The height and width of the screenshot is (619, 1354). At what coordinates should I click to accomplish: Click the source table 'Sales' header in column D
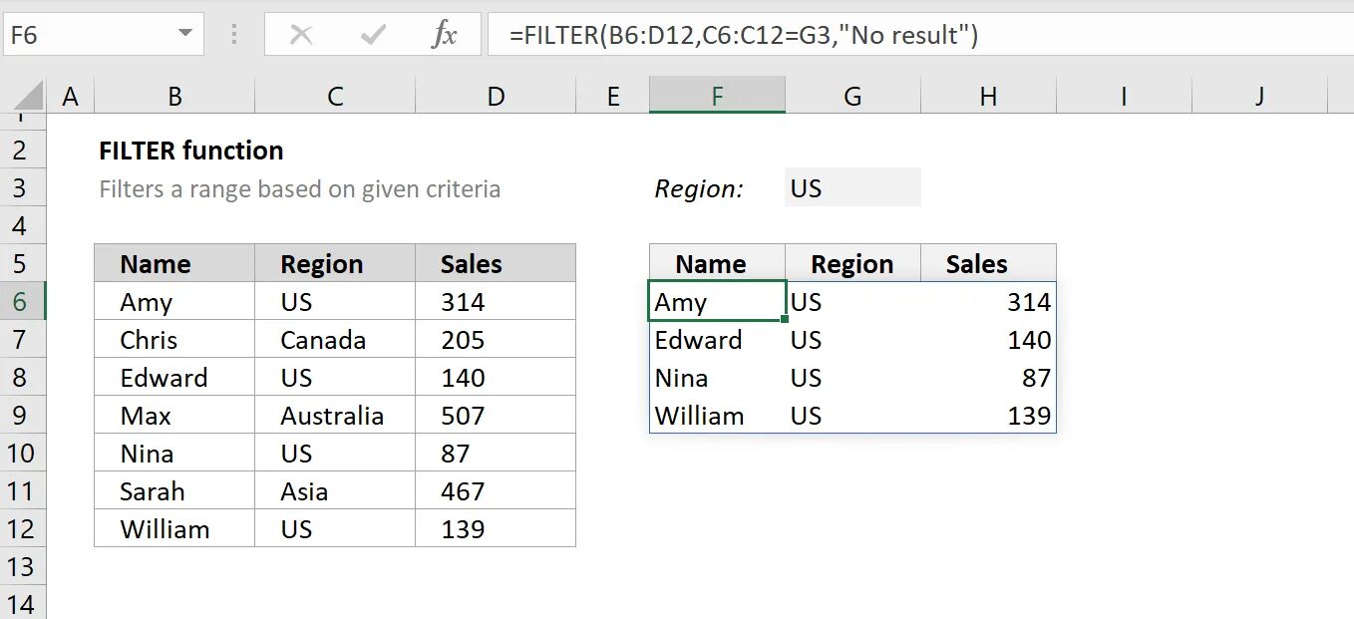[496, 264]
